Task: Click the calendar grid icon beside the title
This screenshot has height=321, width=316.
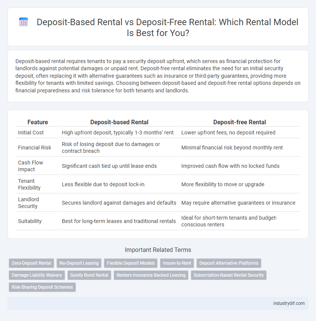Action: pyautogui.click(x=24, y=22)
